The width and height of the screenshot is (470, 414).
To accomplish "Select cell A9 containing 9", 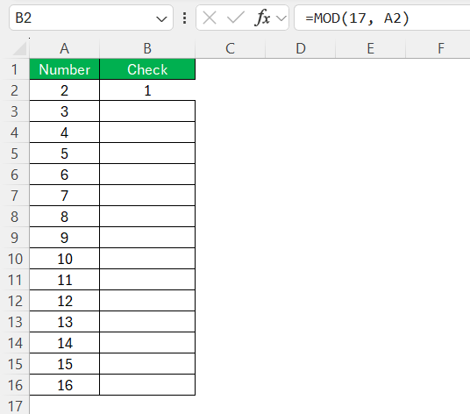I will tap(64, 238).
